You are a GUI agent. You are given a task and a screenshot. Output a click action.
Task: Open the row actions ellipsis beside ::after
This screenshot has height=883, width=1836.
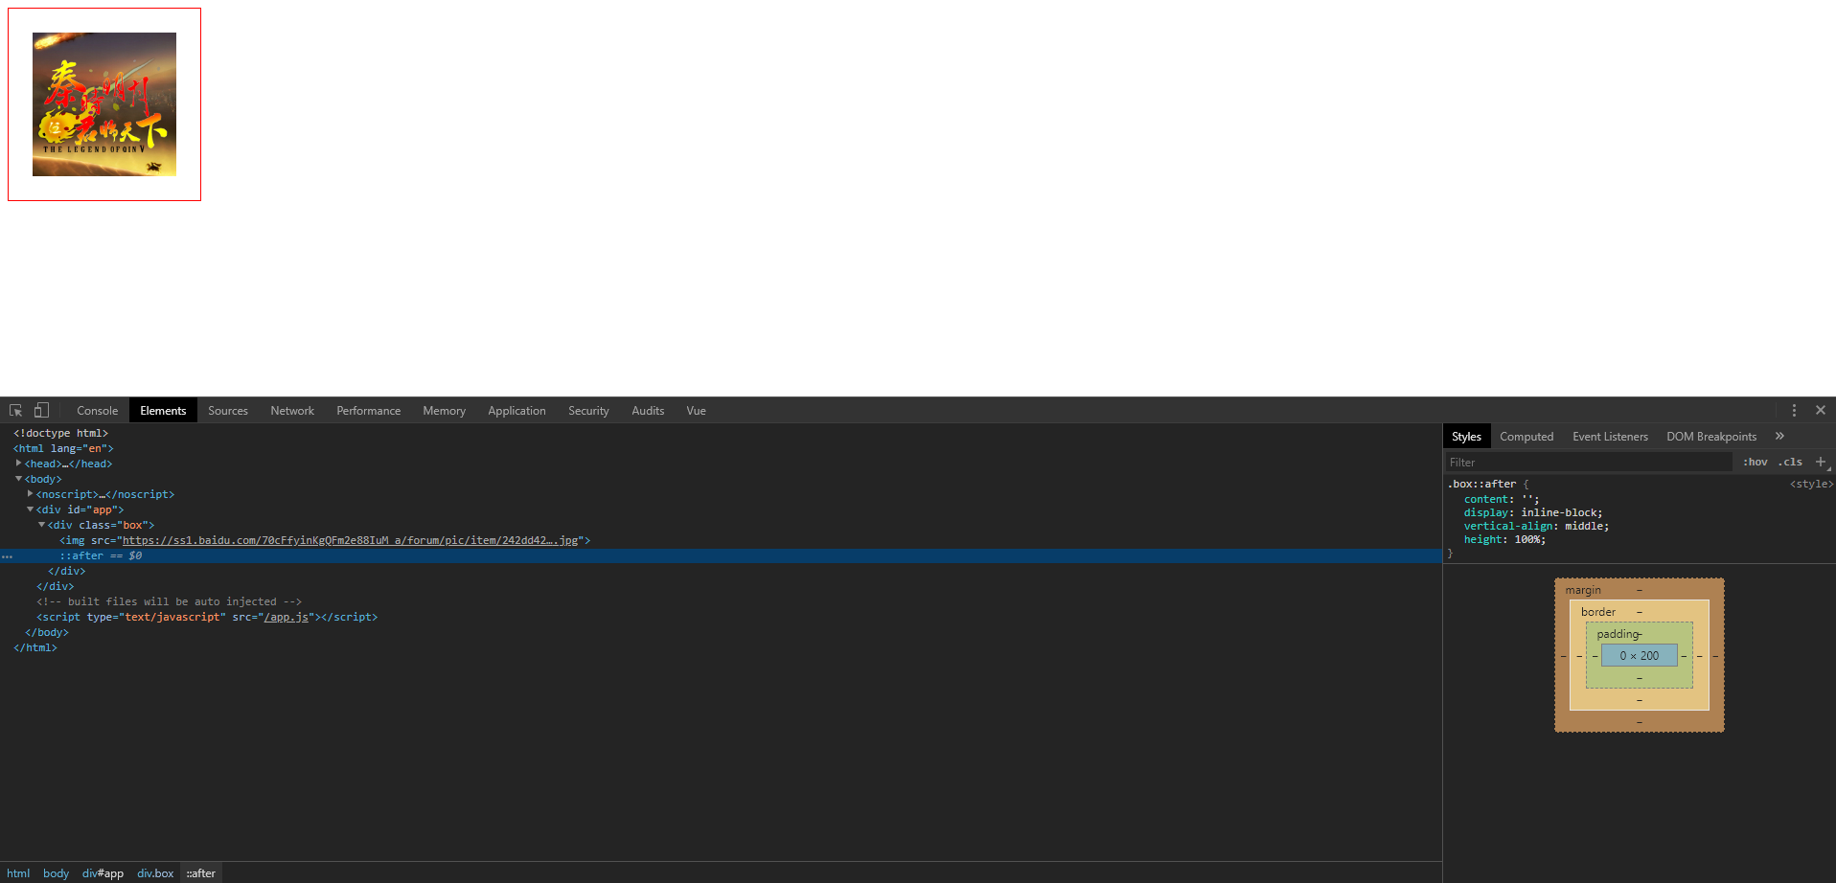[7, 555]
